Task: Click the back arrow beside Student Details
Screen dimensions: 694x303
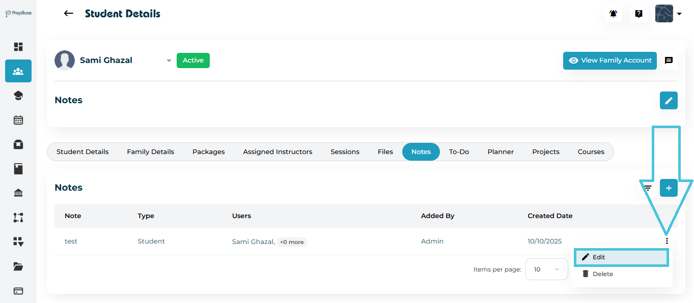Action: 69,14
